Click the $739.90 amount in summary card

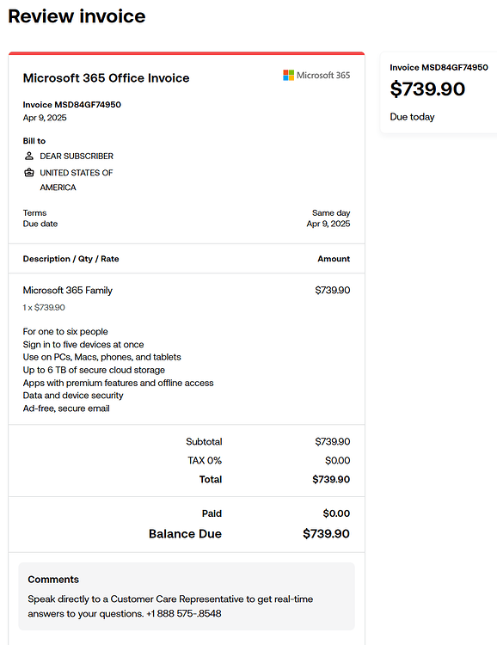pyautogui.click(x=427, y=89)
